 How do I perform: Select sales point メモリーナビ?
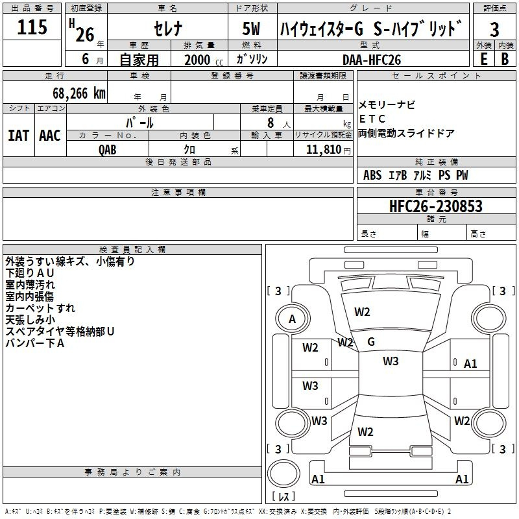(387, 105)
